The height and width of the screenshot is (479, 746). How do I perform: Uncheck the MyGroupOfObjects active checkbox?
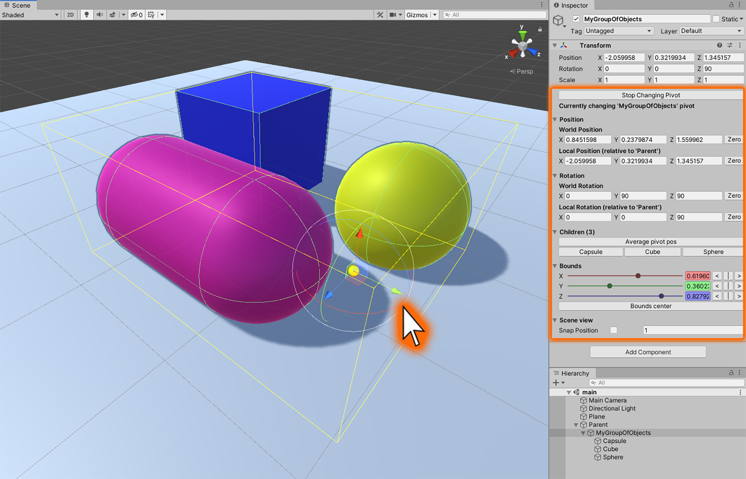click(576, 19)
